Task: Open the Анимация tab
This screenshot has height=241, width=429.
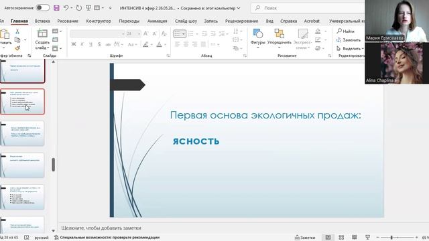Action: pyautogui.click(x=157, y=21)
